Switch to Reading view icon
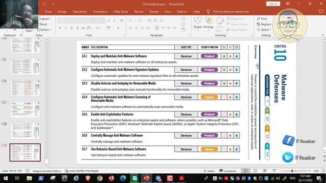The width and height of the screenshot is (326, 183). tap(265, 171)
